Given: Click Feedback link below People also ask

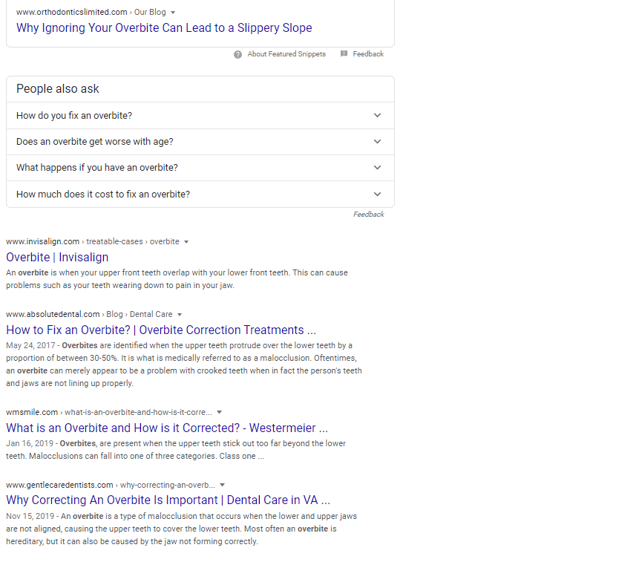Looking at the screenshot, I should 368,215.
